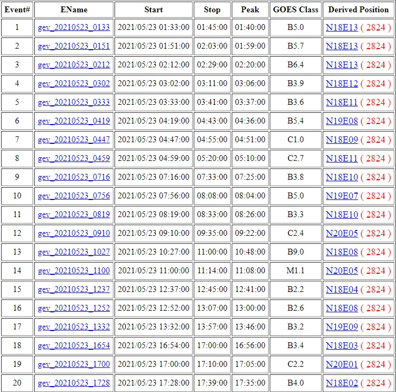Open the gev_20210523_1728 event
This screenshot has height=392, width=396.
tap(74, 383)
